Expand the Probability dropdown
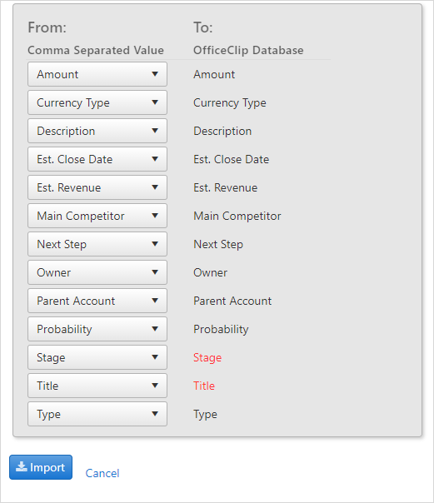The width and height of the screenshot is (434, 503). point(97,329)
